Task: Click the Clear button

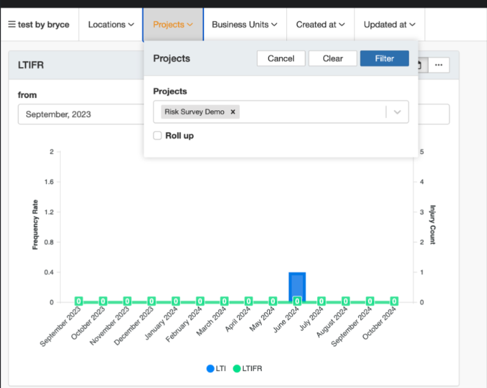Action: coord(333,58)
